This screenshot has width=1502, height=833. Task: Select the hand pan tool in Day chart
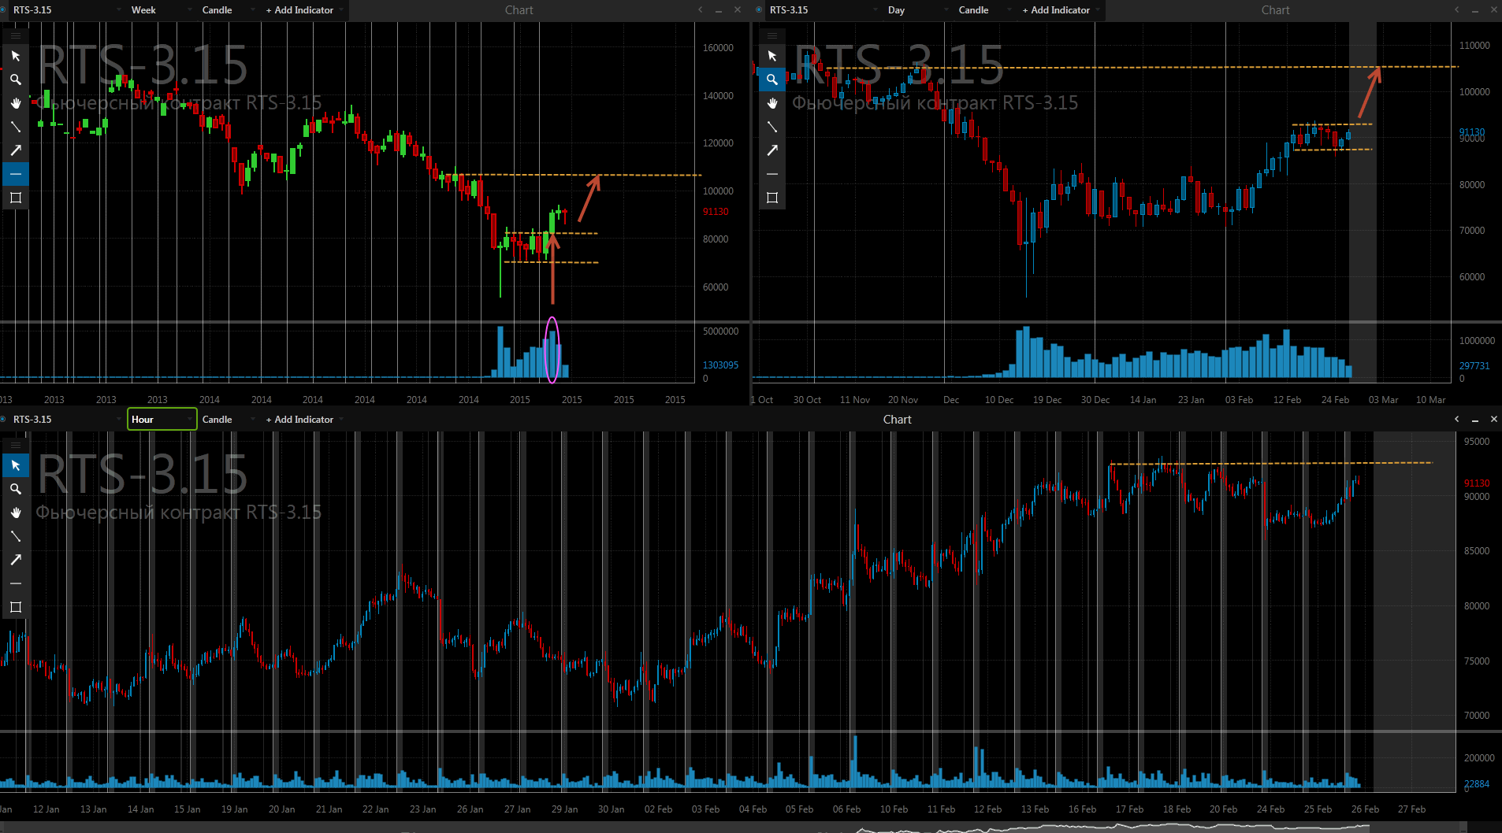[x=772, y=103]
